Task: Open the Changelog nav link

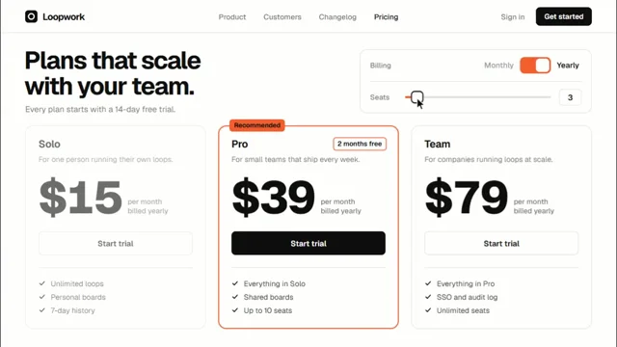Action: coord(337,17)
